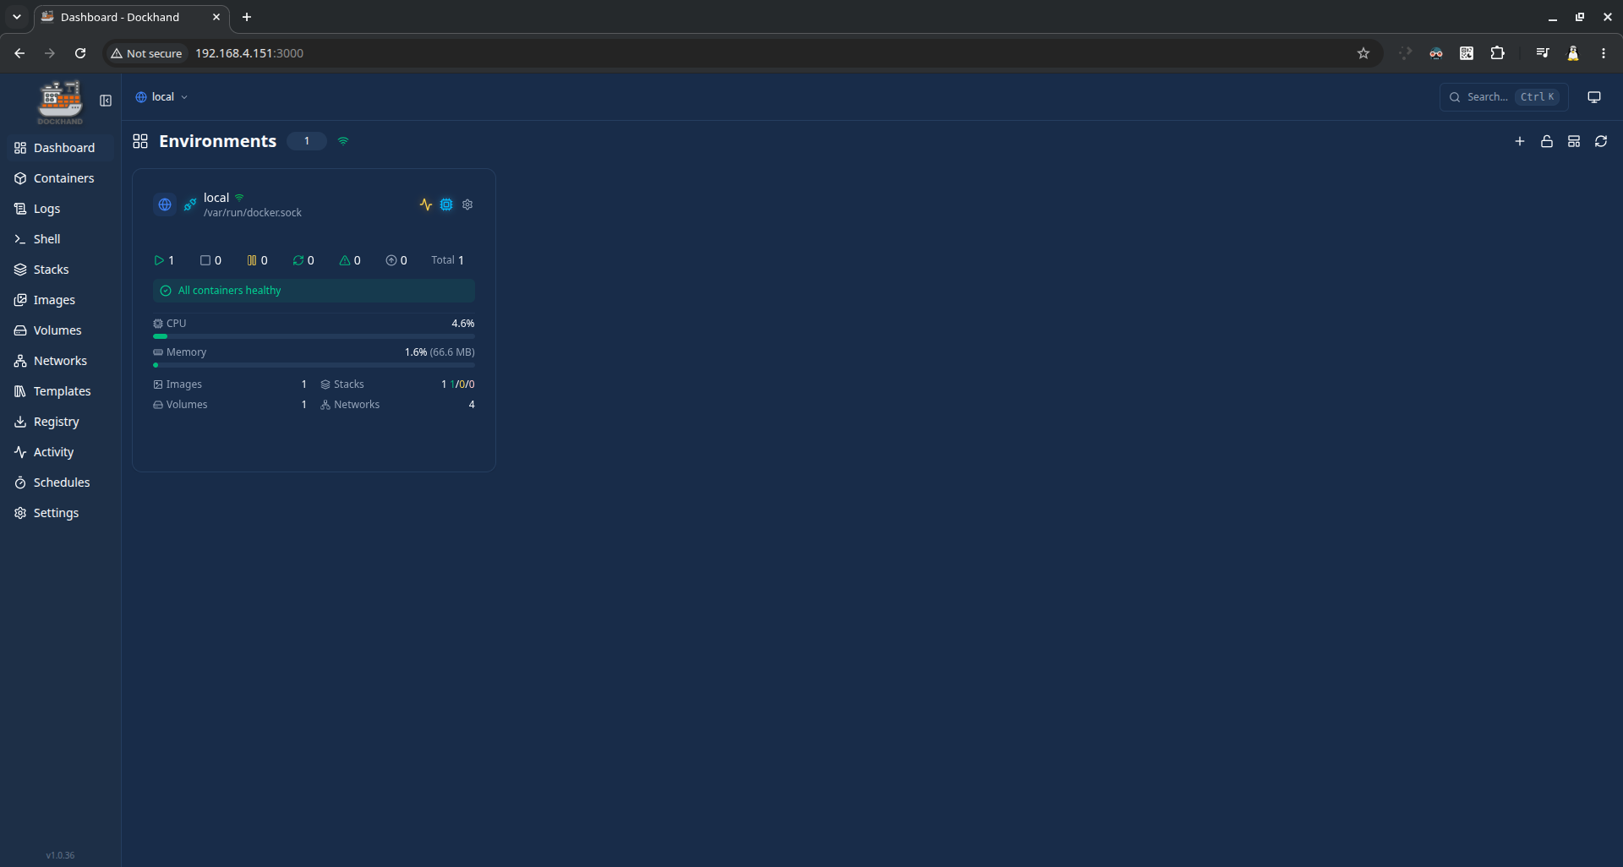Open Networks sidebar page

coord(60,361)
